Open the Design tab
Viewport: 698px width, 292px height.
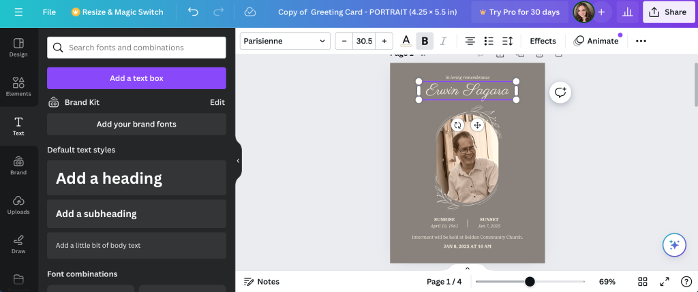coord(18,48)
